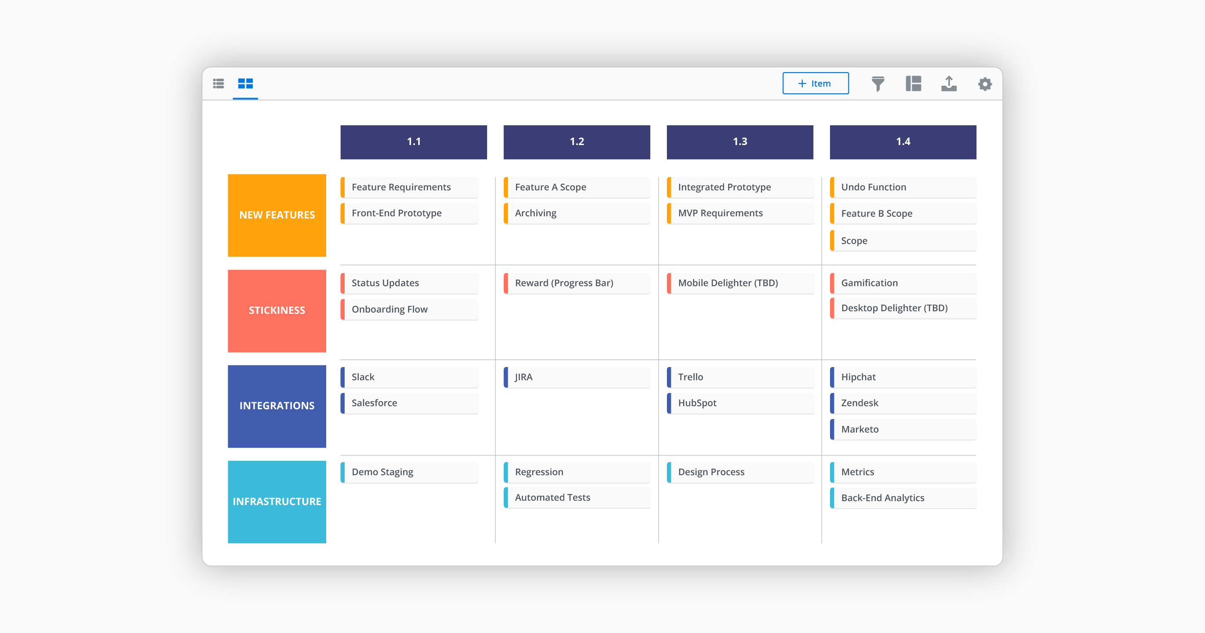1205x633 pixels.
Task: Open the filter funnel icon
Action: pos(877,84)
